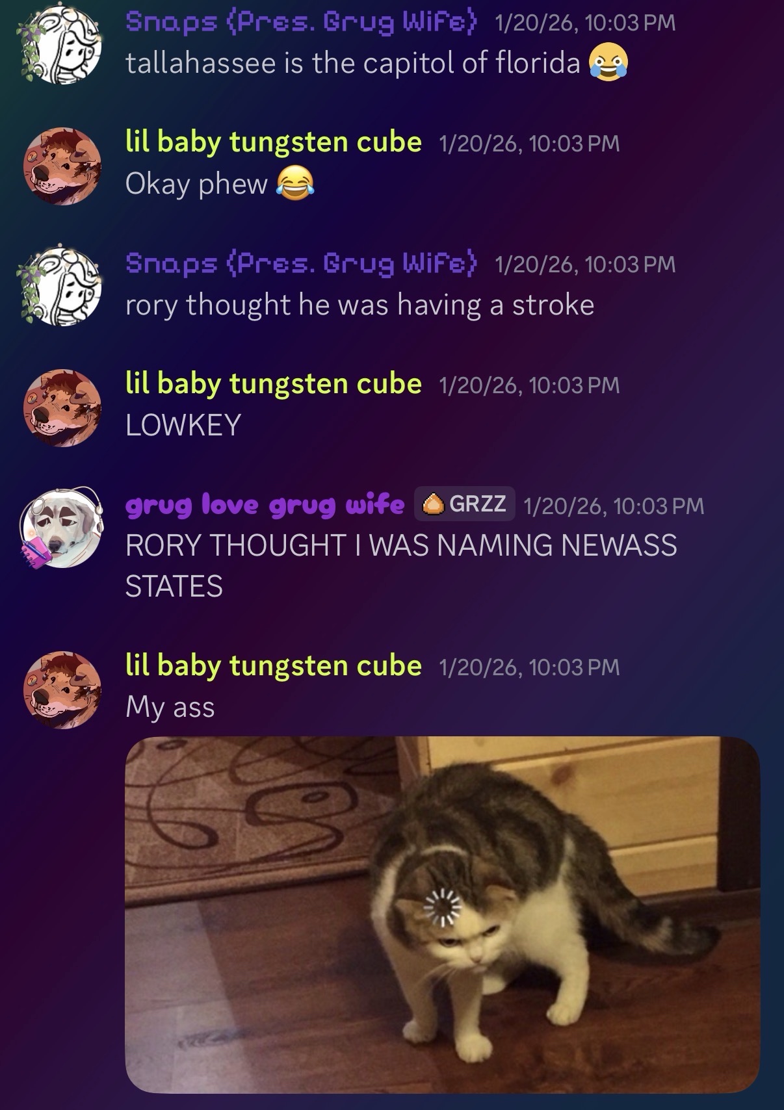Tap lil baby tungsten cube name above My ass
Viewport: 784px width, 1110px height.
tap(274, 665)
